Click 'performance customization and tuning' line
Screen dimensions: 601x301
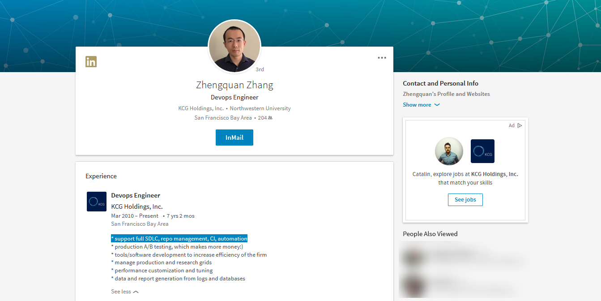coord(162,271)
